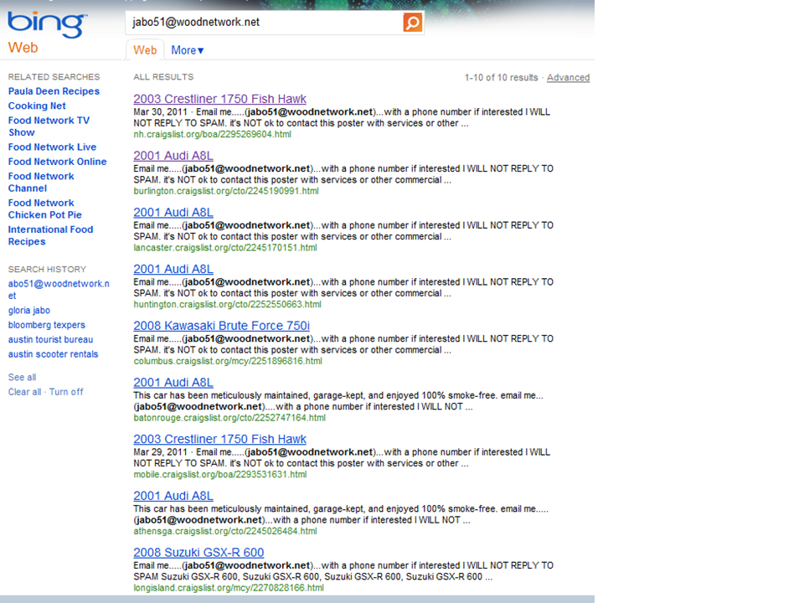
Task: Open Food Network Chicken Pot Pie search
Action: point(44,209)
